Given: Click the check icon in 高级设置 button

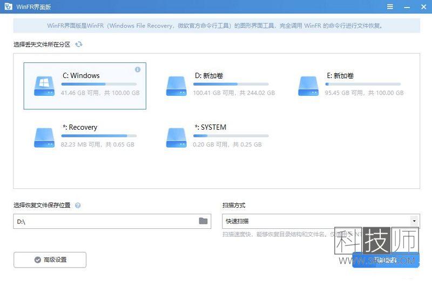Looking at the screenshot, I should [38, 259].
